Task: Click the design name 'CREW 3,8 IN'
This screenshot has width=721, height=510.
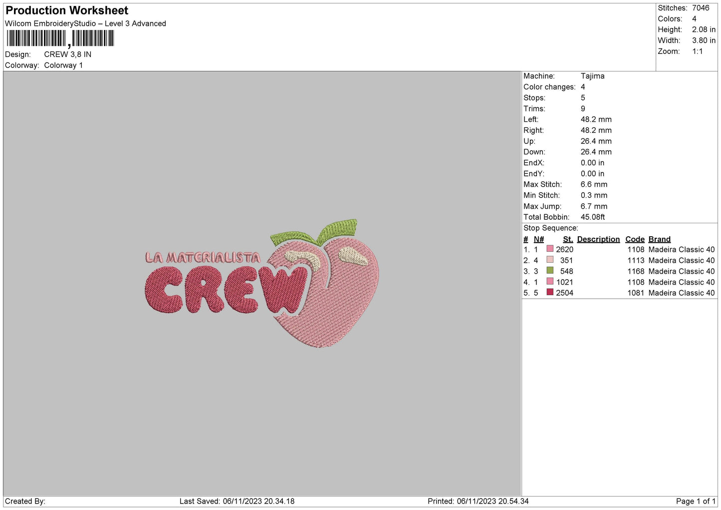Action: (68, 54)
